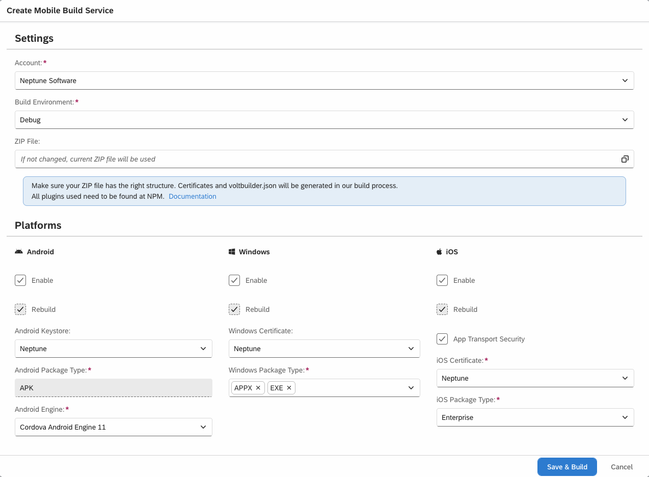
Task: Click the ZIP file browse icon
Action: (625, 159)
